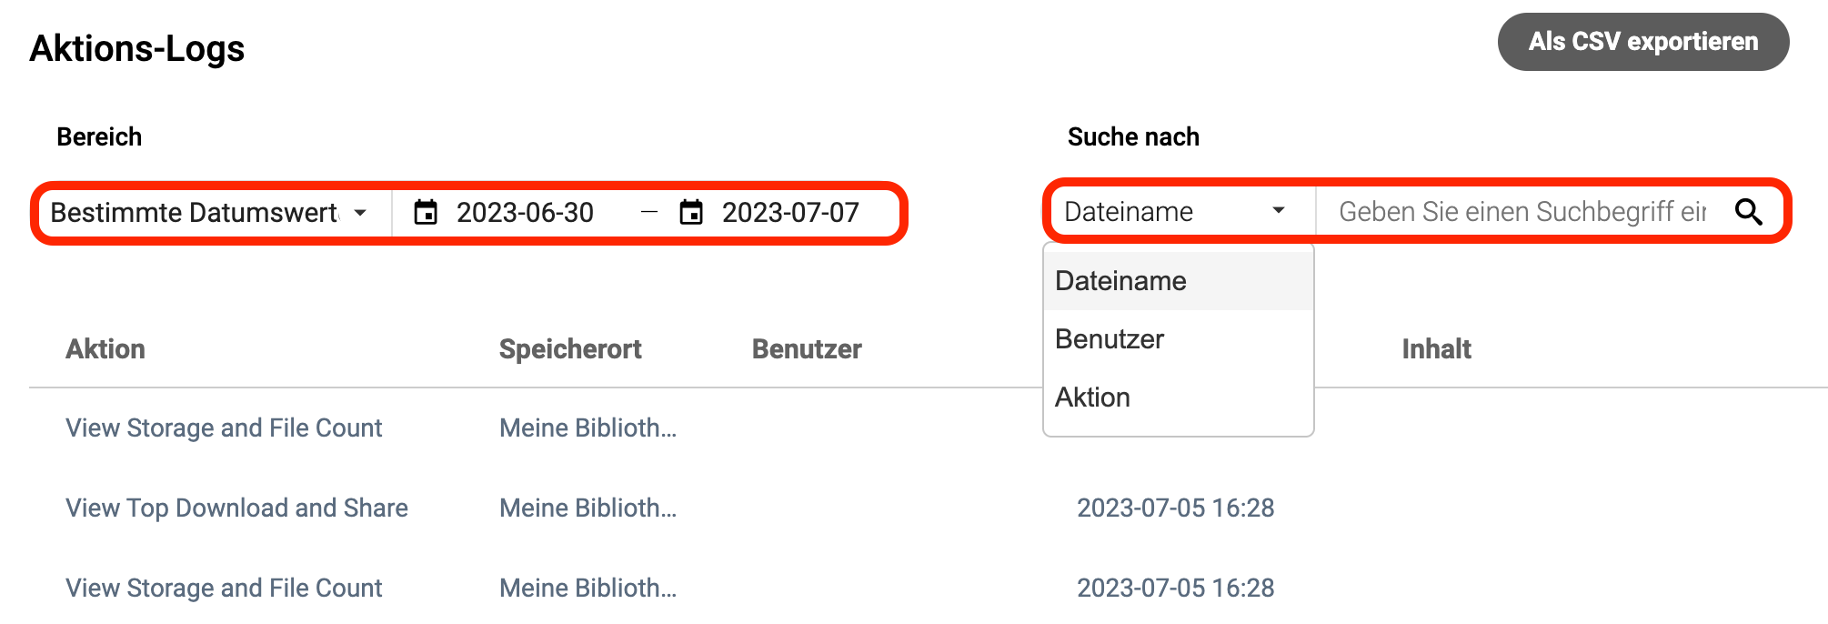Collapse the Dateiname search type dropdown
1828x624 pixels.
tap(1180, 212)
